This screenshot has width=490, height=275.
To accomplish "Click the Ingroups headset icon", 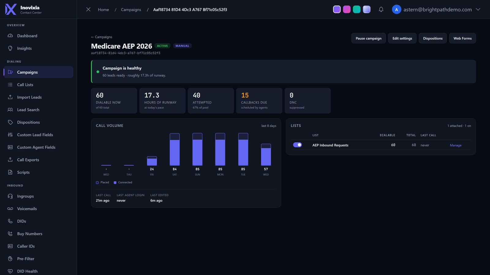I will pyautogui.click(x=10, y=196).
